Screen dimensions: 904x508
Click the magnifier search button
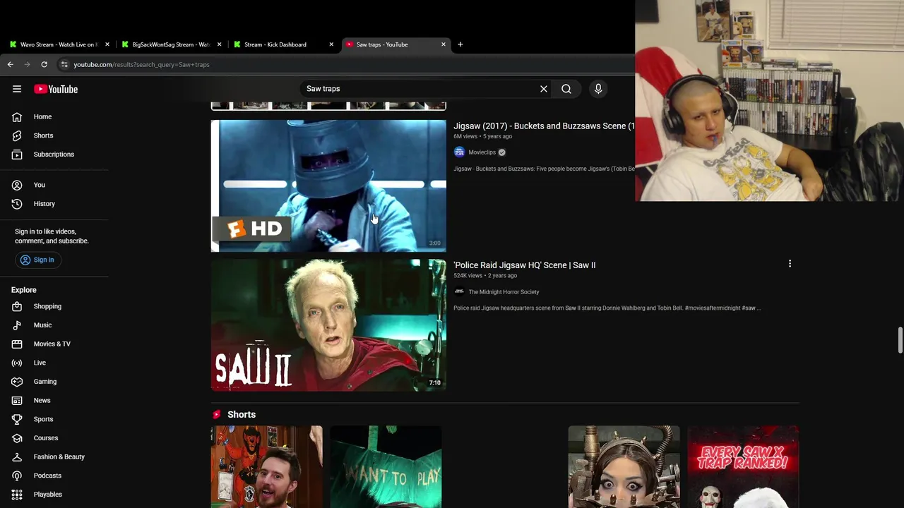566,89
